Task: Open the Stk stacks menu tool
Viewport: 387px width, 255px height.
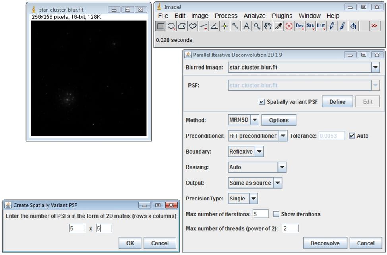Action: [310, 26]
